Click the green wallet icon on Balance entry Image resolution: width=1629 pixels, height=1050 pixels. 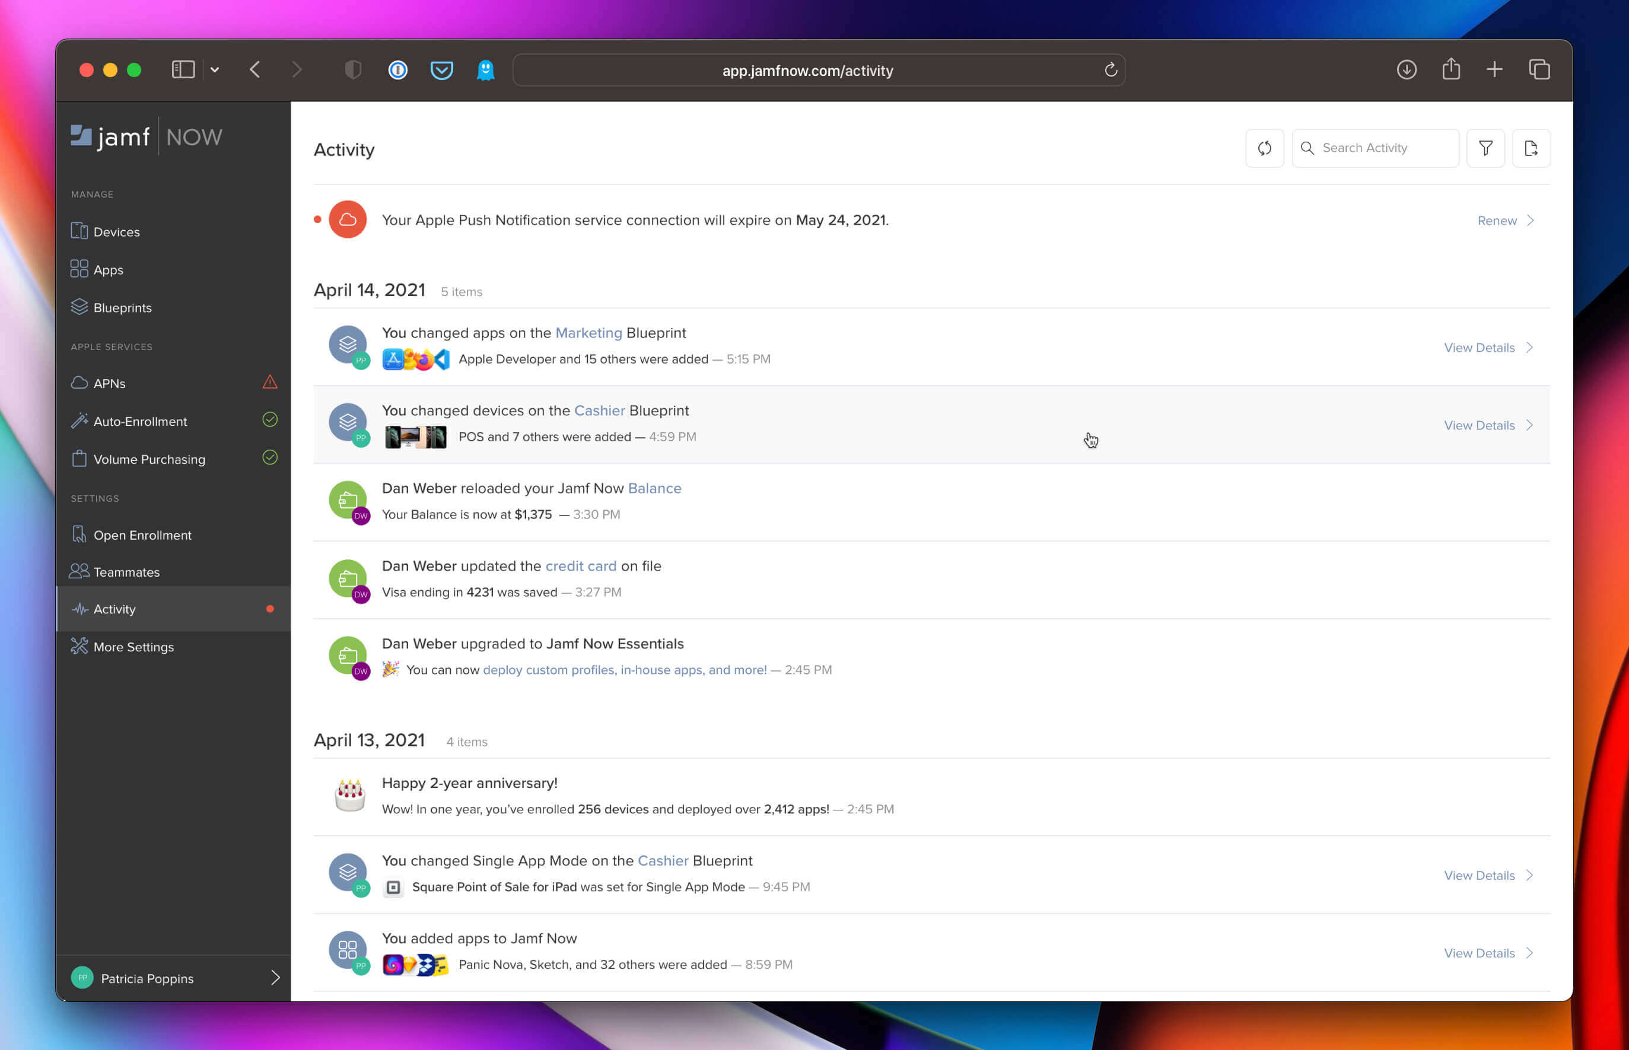(348, 499)
